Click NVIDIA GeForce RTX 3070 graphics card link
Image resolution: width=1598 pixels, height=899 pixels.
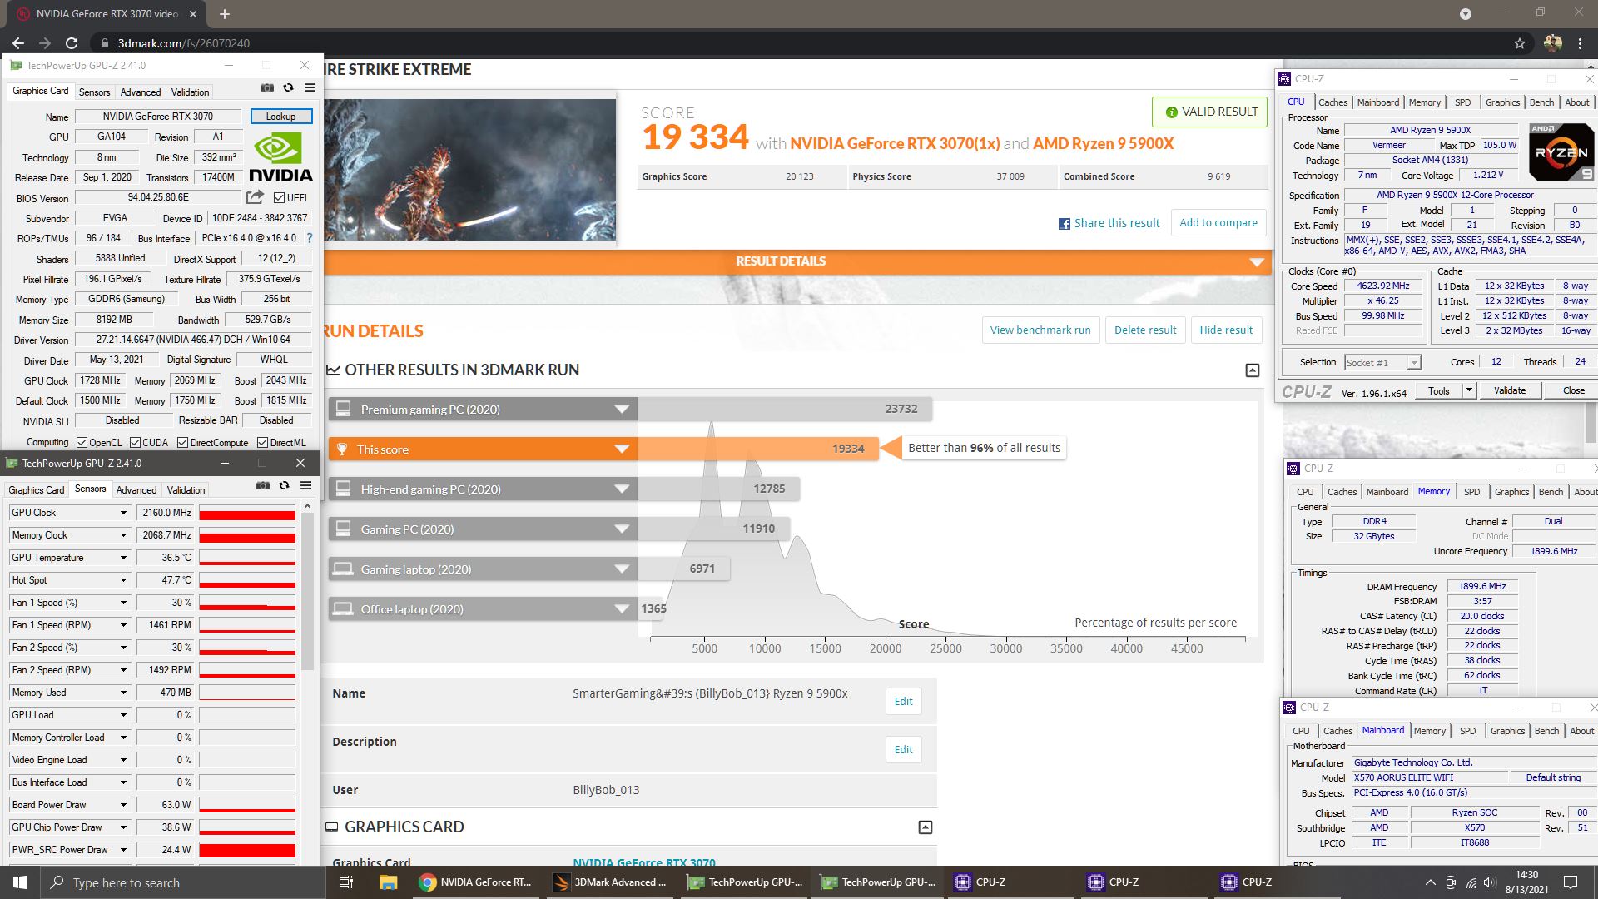tap(644, 862)
